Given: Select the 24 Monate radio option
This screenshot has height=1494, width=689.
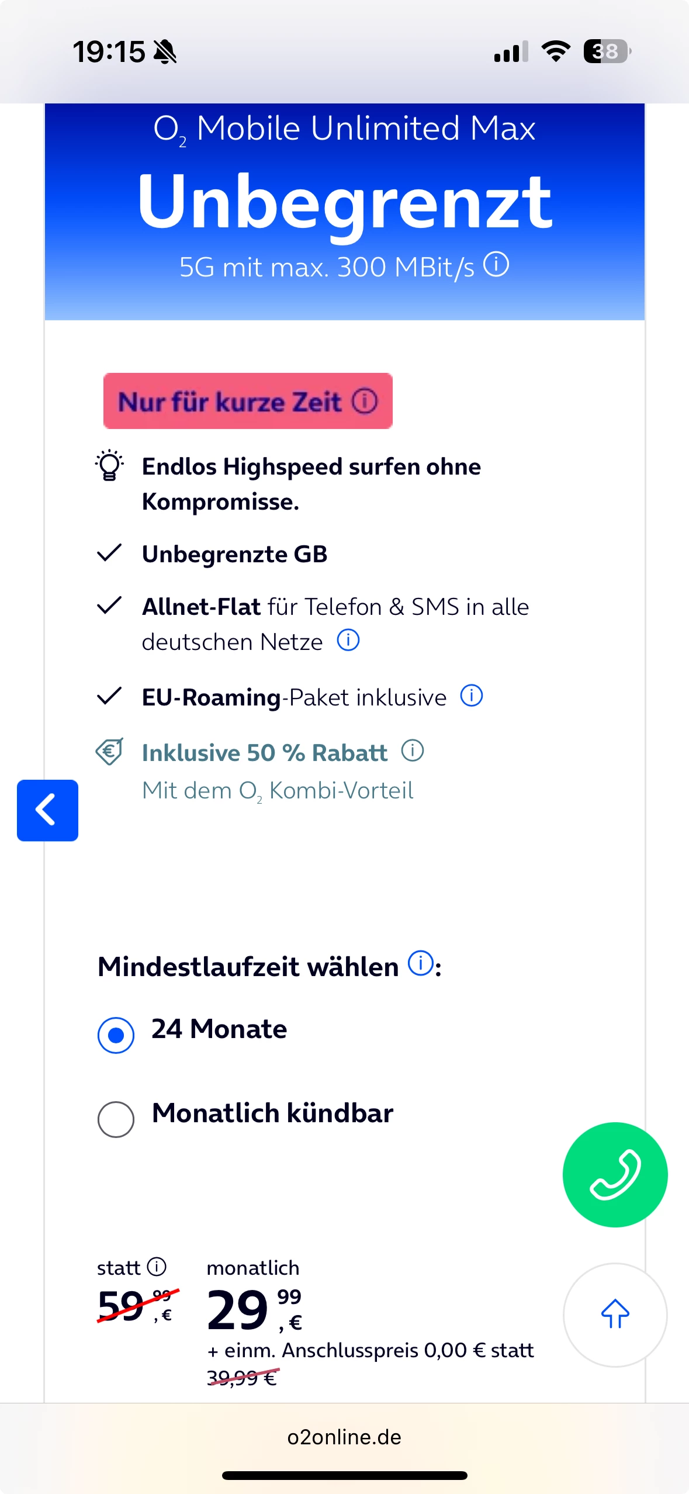Looking at the screenshot, I should [116, 1035].
